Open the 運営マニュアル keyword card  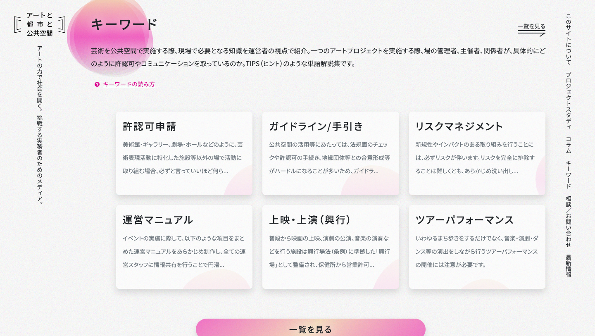click(x=184, y=247)
